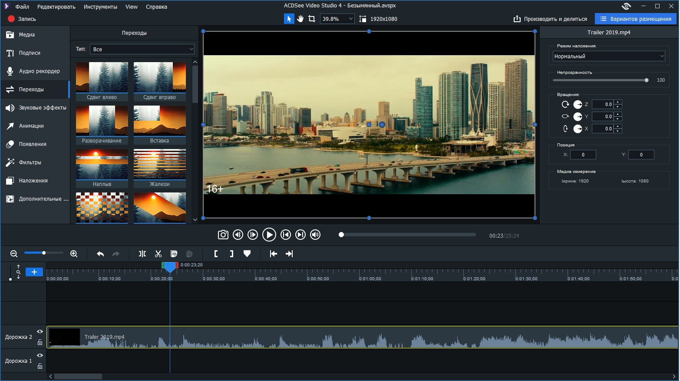Zoom in on the timeline
Screen dimensions: 680x381
click(74, 254)
